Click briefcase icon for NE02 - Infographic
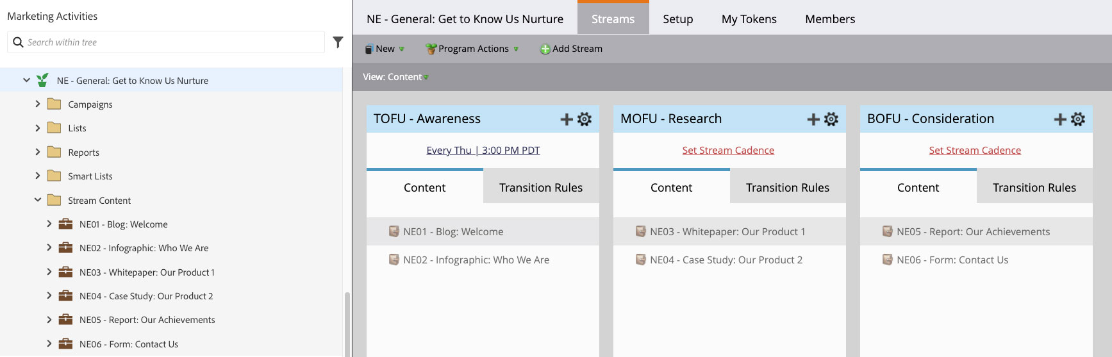This screenshot has width=1112, height=357. [65, 247]
